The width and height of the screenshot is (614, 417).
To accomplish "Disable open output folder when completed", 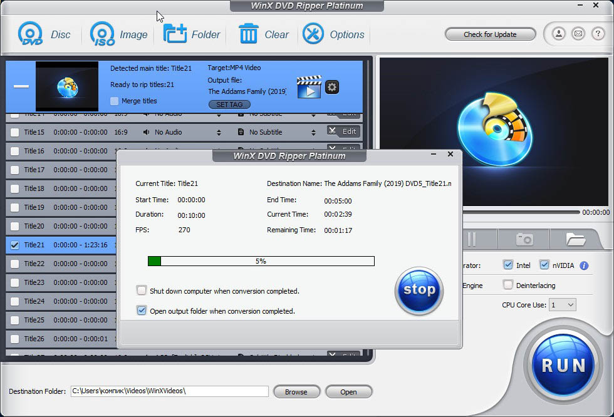I will pos(141,311).
